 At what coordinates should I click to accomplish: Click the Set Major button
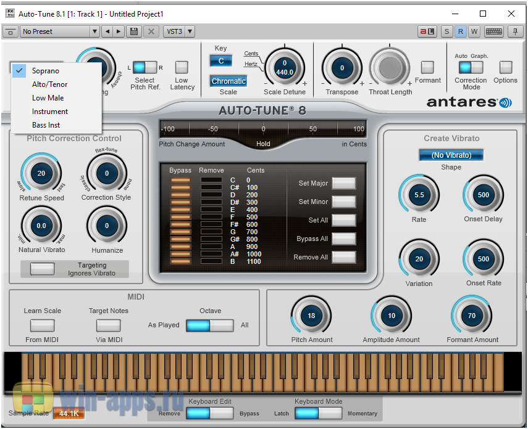tap(344, 183)
